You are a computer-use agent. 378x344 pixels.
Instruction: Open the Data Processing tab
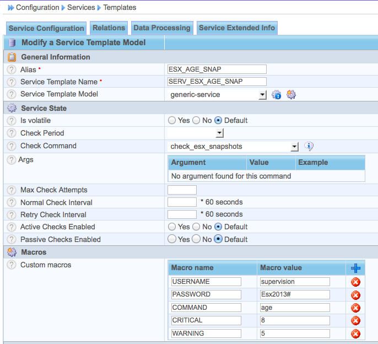(162, 28)
